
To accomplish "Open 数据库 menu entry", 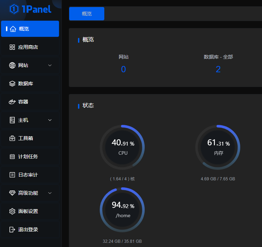I will click(x=30, y=84).
